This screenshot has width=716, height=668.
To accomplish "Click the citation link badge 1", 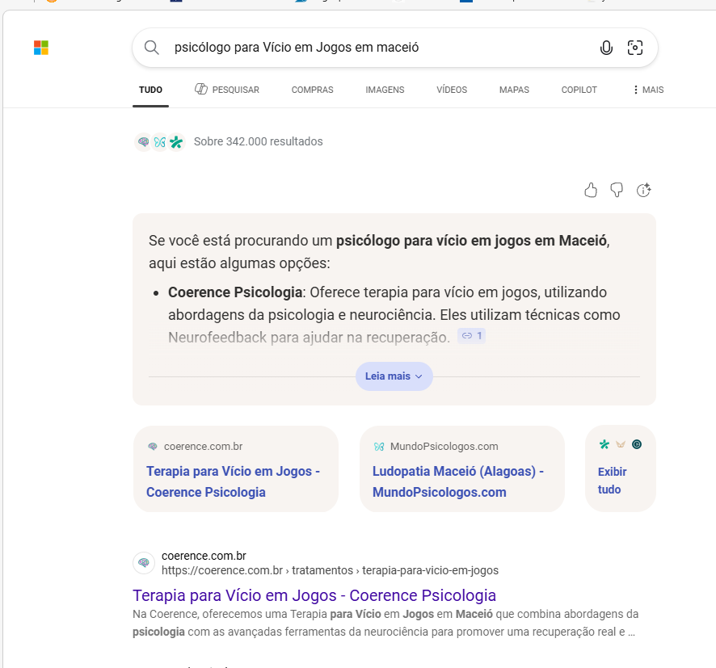I will (472, 336).
